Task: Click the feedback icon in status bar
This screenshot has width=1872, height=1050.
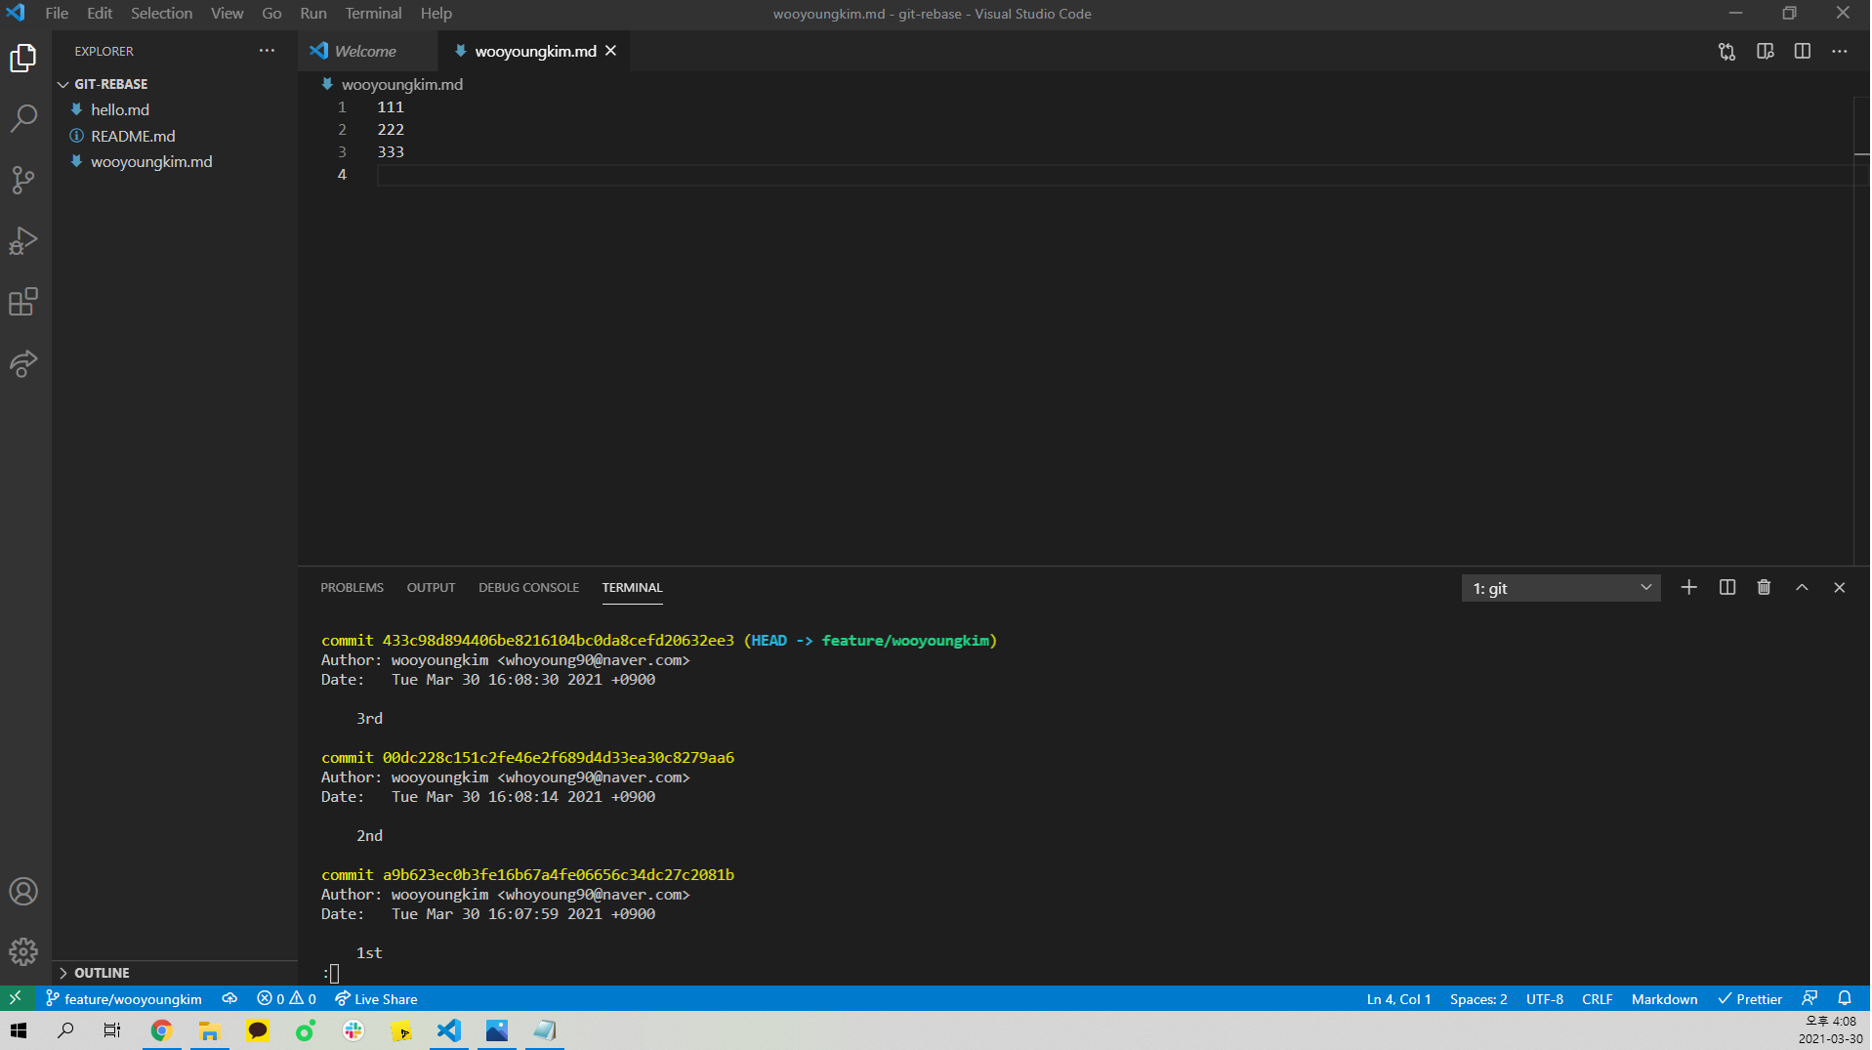Action: [x=1810, y=998]
